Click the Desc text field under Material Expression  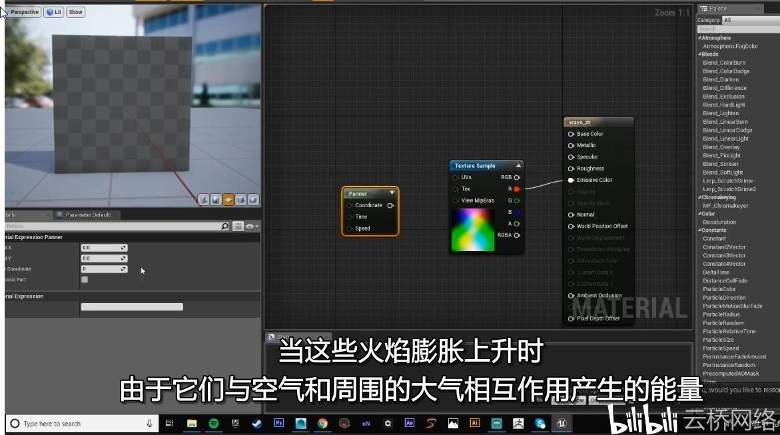click(x=132, y=307)
